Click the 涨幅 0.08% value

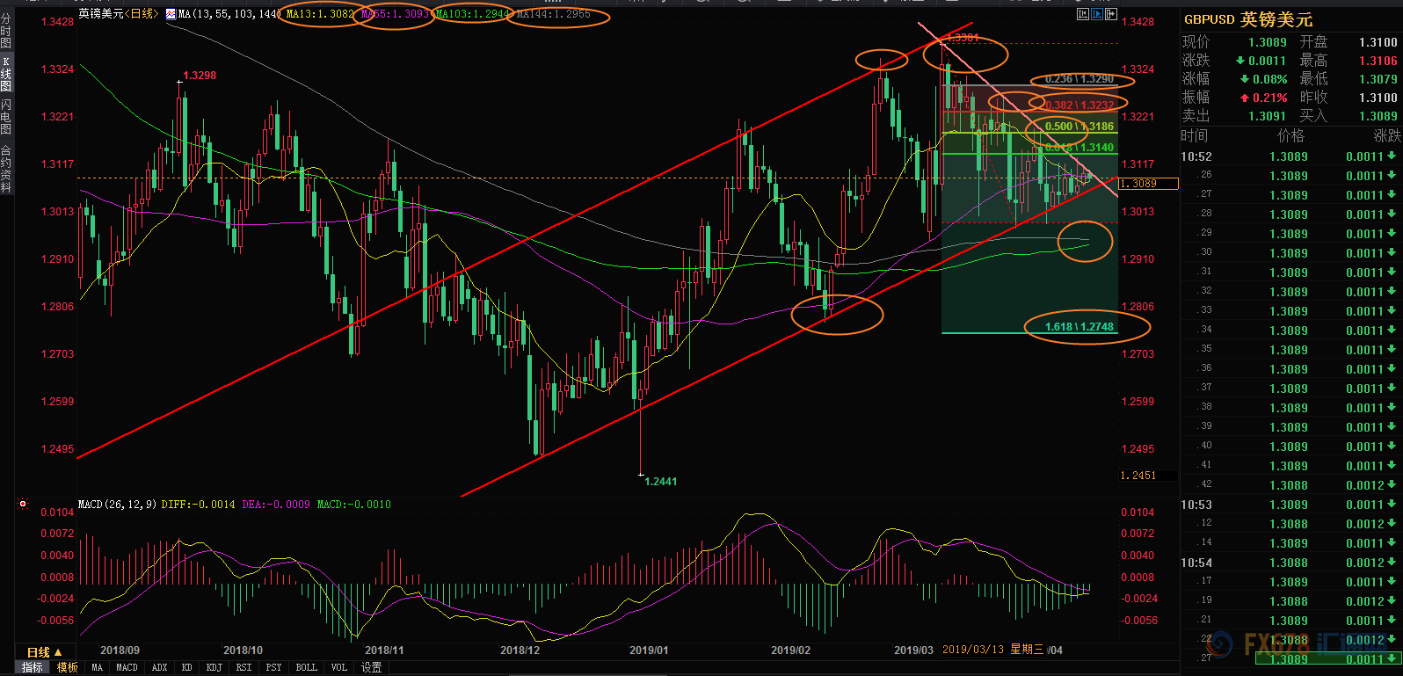1269,79
